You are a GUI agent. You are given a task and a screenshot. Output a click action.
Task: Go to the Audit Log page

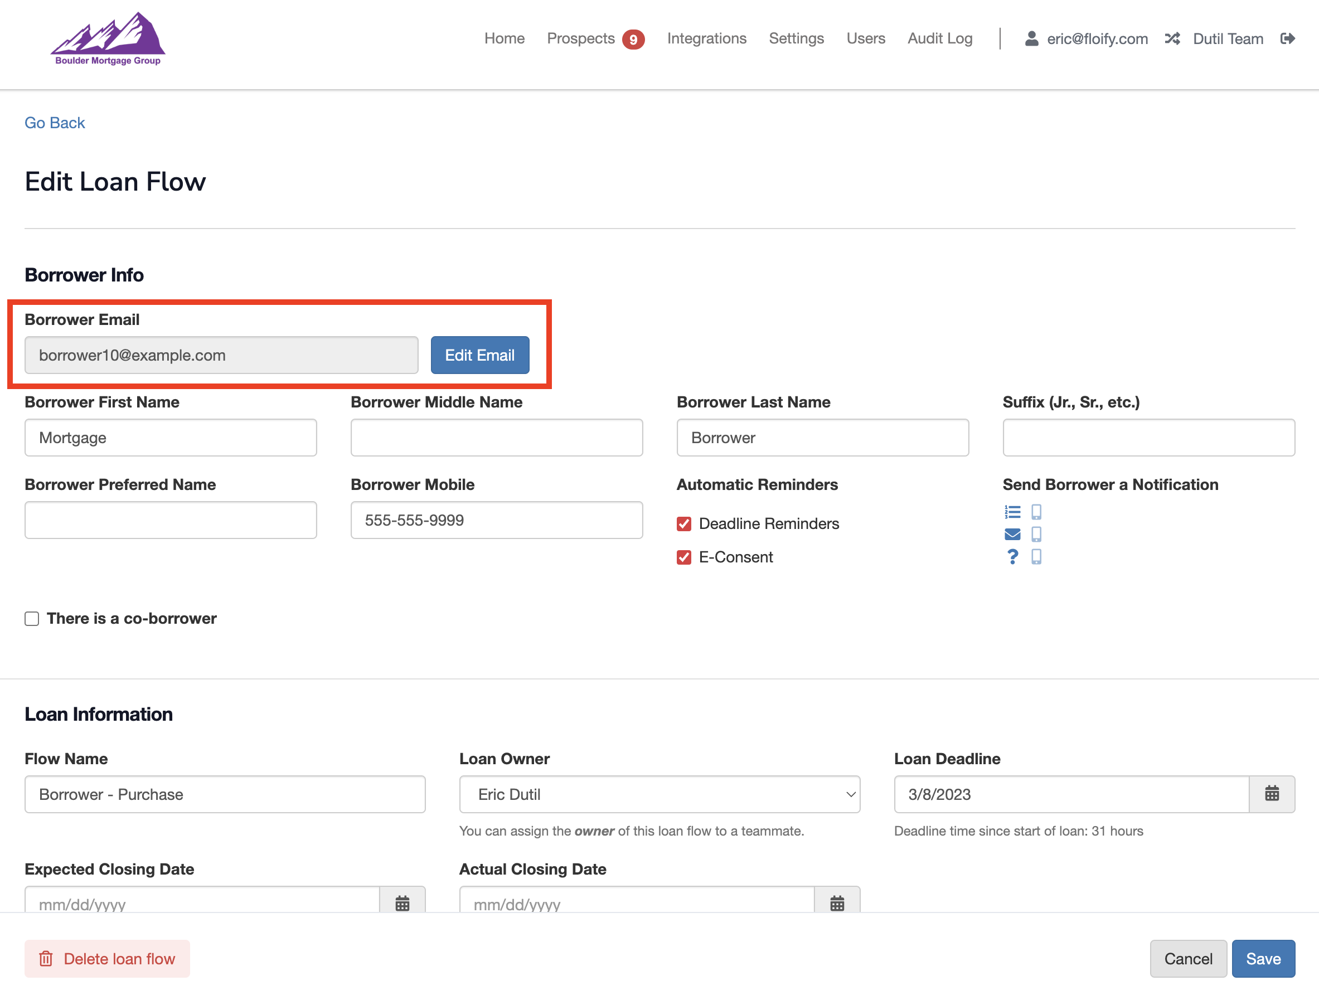(x=939, y=39)
